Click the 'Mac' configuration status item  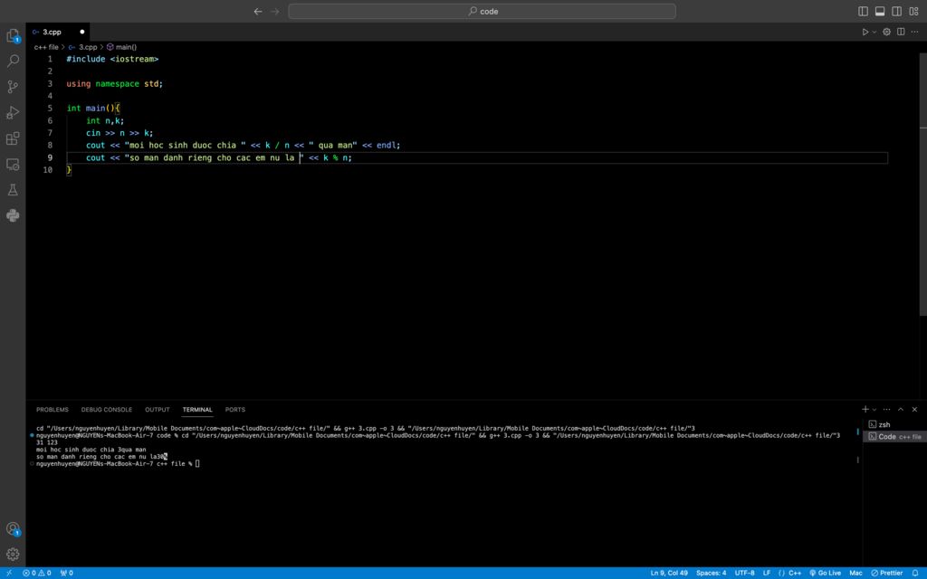click(x=855, y=573)
